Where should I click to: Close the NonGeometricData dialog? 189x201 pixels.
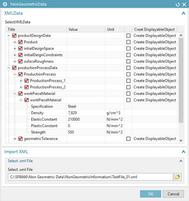pyautogui.click(x=184, y=5)
